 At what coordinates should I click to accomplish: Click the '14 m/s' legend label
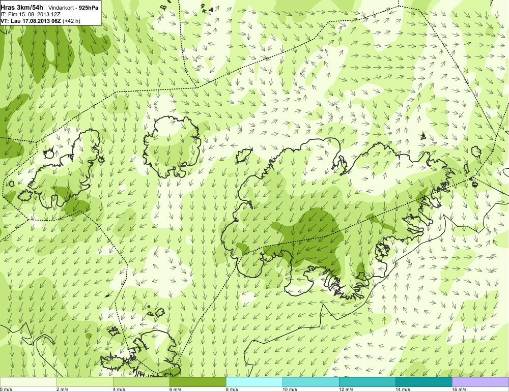[403, 389]
